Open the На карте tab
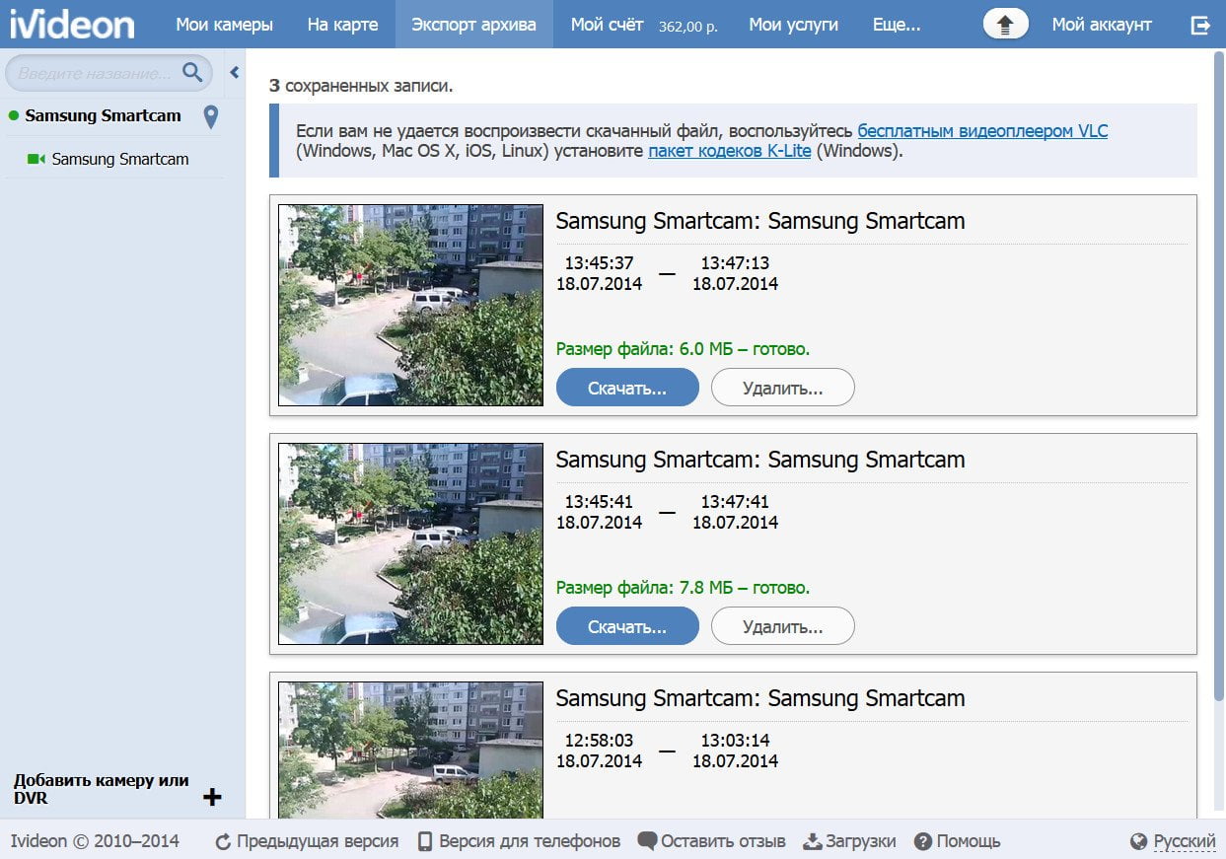Screen dimensions: 1226x859 pos(342,25)
